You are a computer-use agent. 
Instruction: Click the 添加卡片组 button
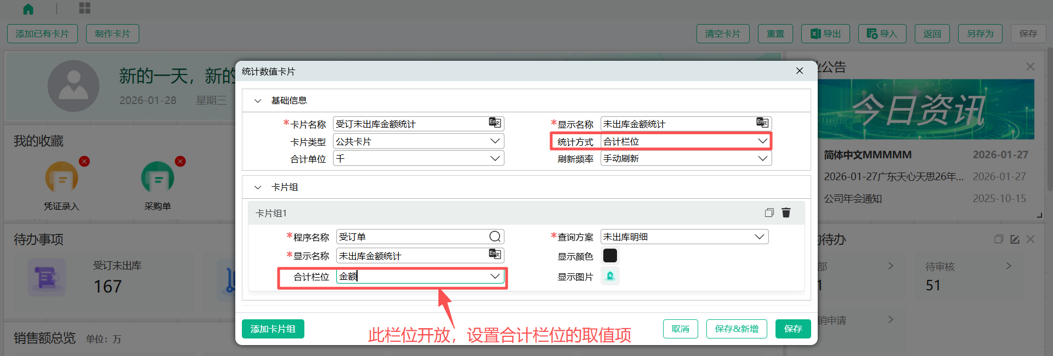click(x=273, y=329)
